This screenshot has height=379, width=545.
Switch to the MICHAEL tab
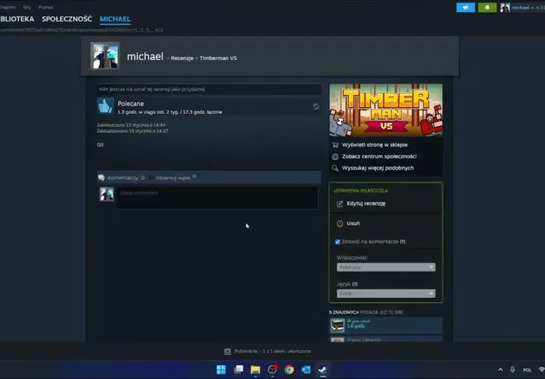pos(115,19)
